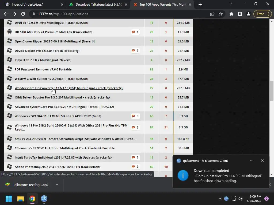Toggle the browser side panel icon
The width and height of the screenshot is (274, 205).
240,14
